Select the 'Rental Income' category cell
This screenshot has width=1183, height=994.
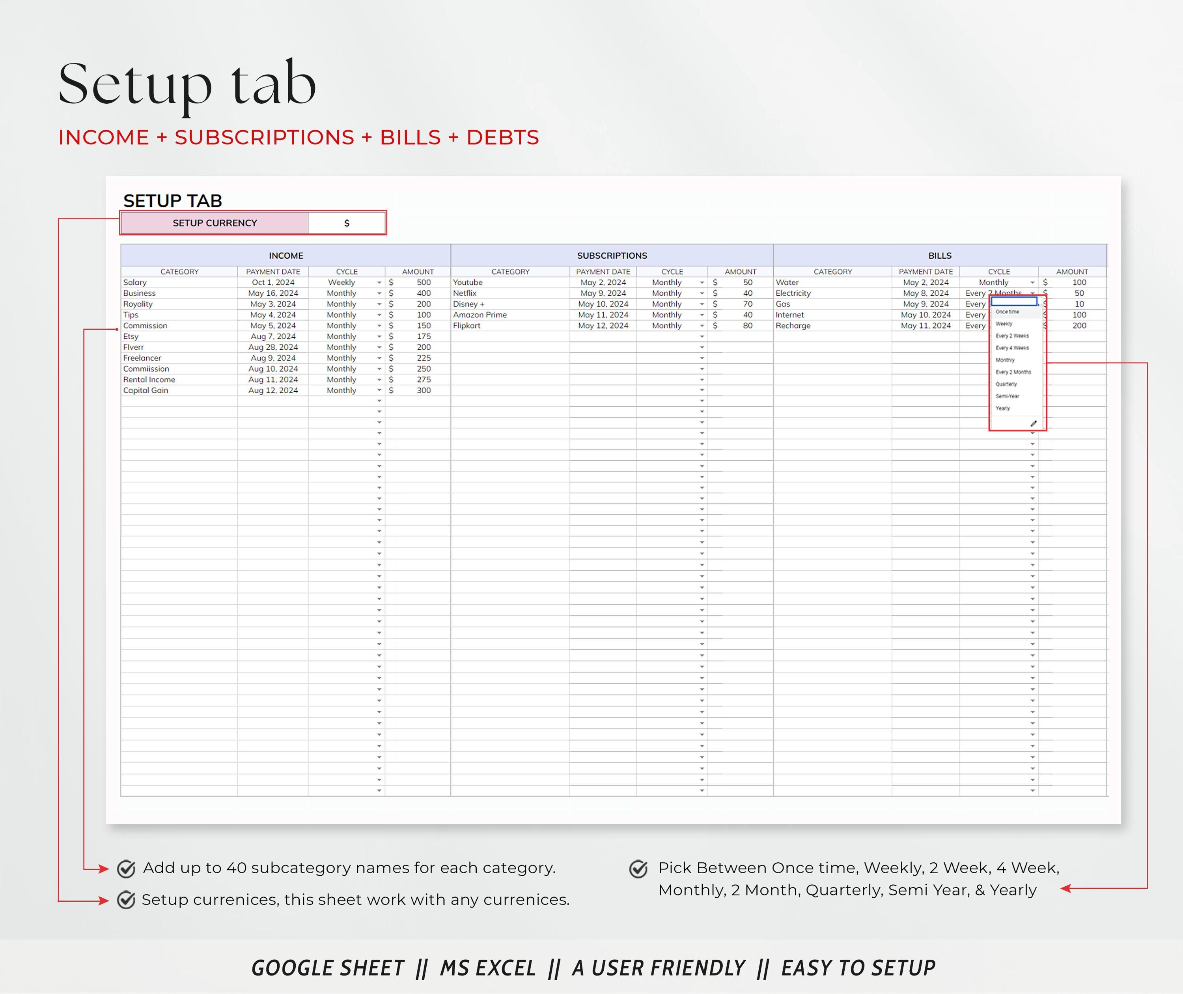coord(179,380)
